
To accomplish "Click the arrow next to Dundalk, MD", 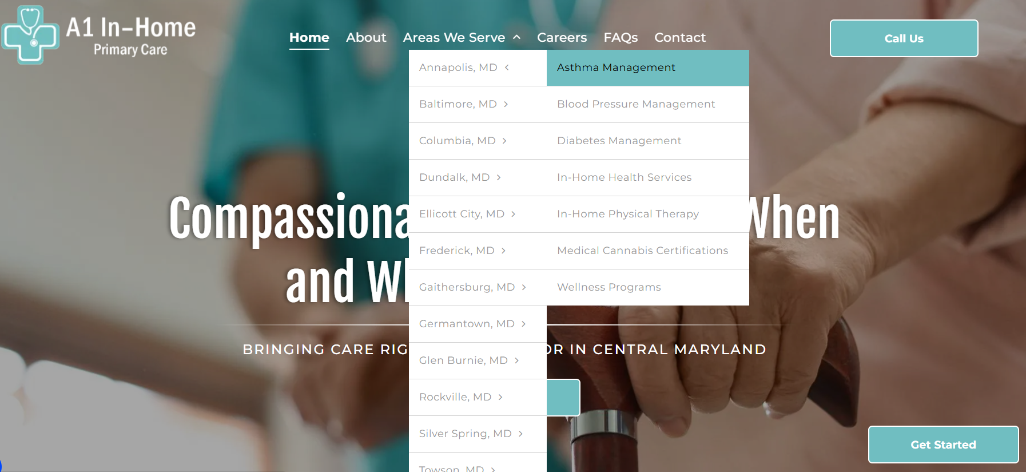I will point(499,177).
